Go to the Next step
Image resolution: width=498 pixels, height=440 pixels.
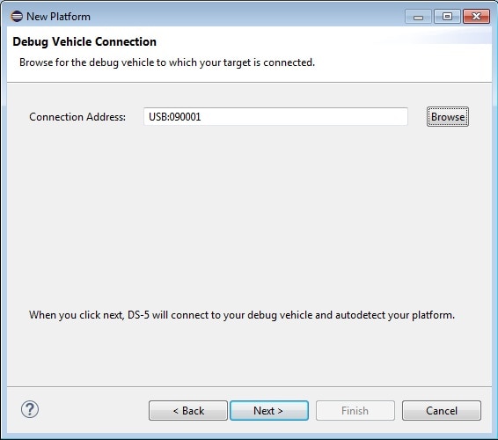269,410
